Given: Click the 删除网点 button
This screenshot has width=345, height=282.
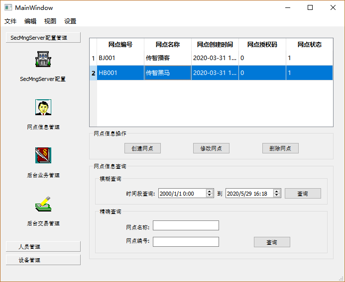Looking at the screenshot, I should 280,148.
